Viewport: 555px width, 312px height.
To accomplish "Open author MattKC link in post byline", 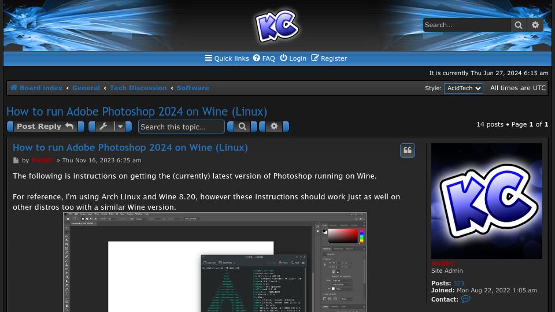I will coord(43,160).
